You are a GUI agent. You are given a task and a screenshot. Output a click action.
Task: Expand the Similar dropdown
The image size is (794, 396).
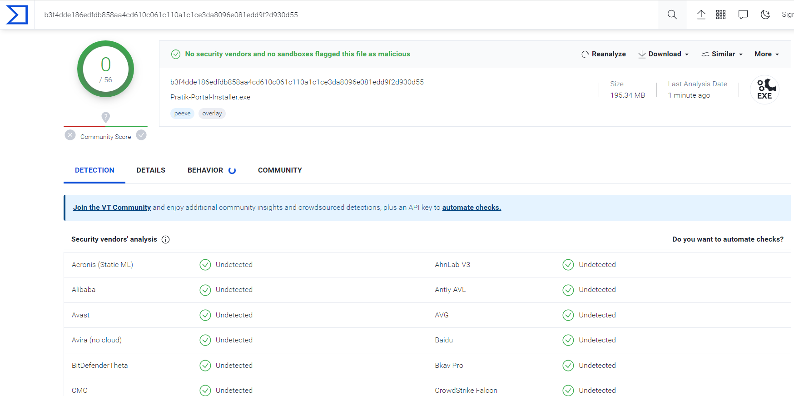point(722,54)
